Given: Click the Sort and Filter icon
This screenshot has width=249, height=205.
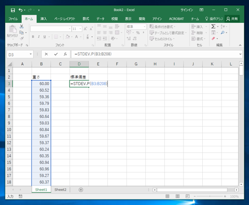Looking at the screenshot, I should (x=223, y=26).
